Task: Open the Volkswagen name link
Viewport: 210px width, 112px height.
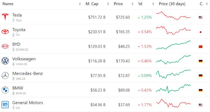Action: coord(24,59)
